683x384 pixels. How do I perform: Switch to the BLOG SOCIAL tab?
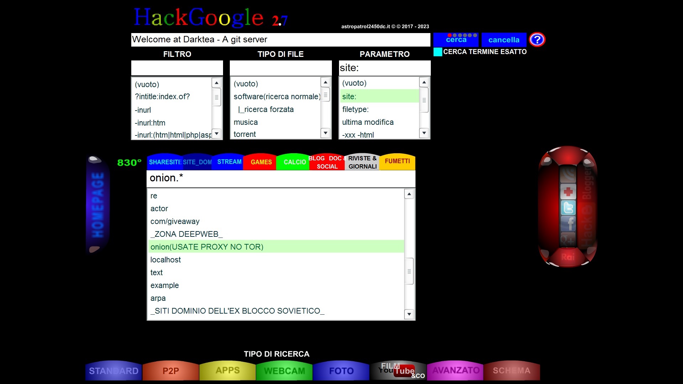[x=327, y=162]
